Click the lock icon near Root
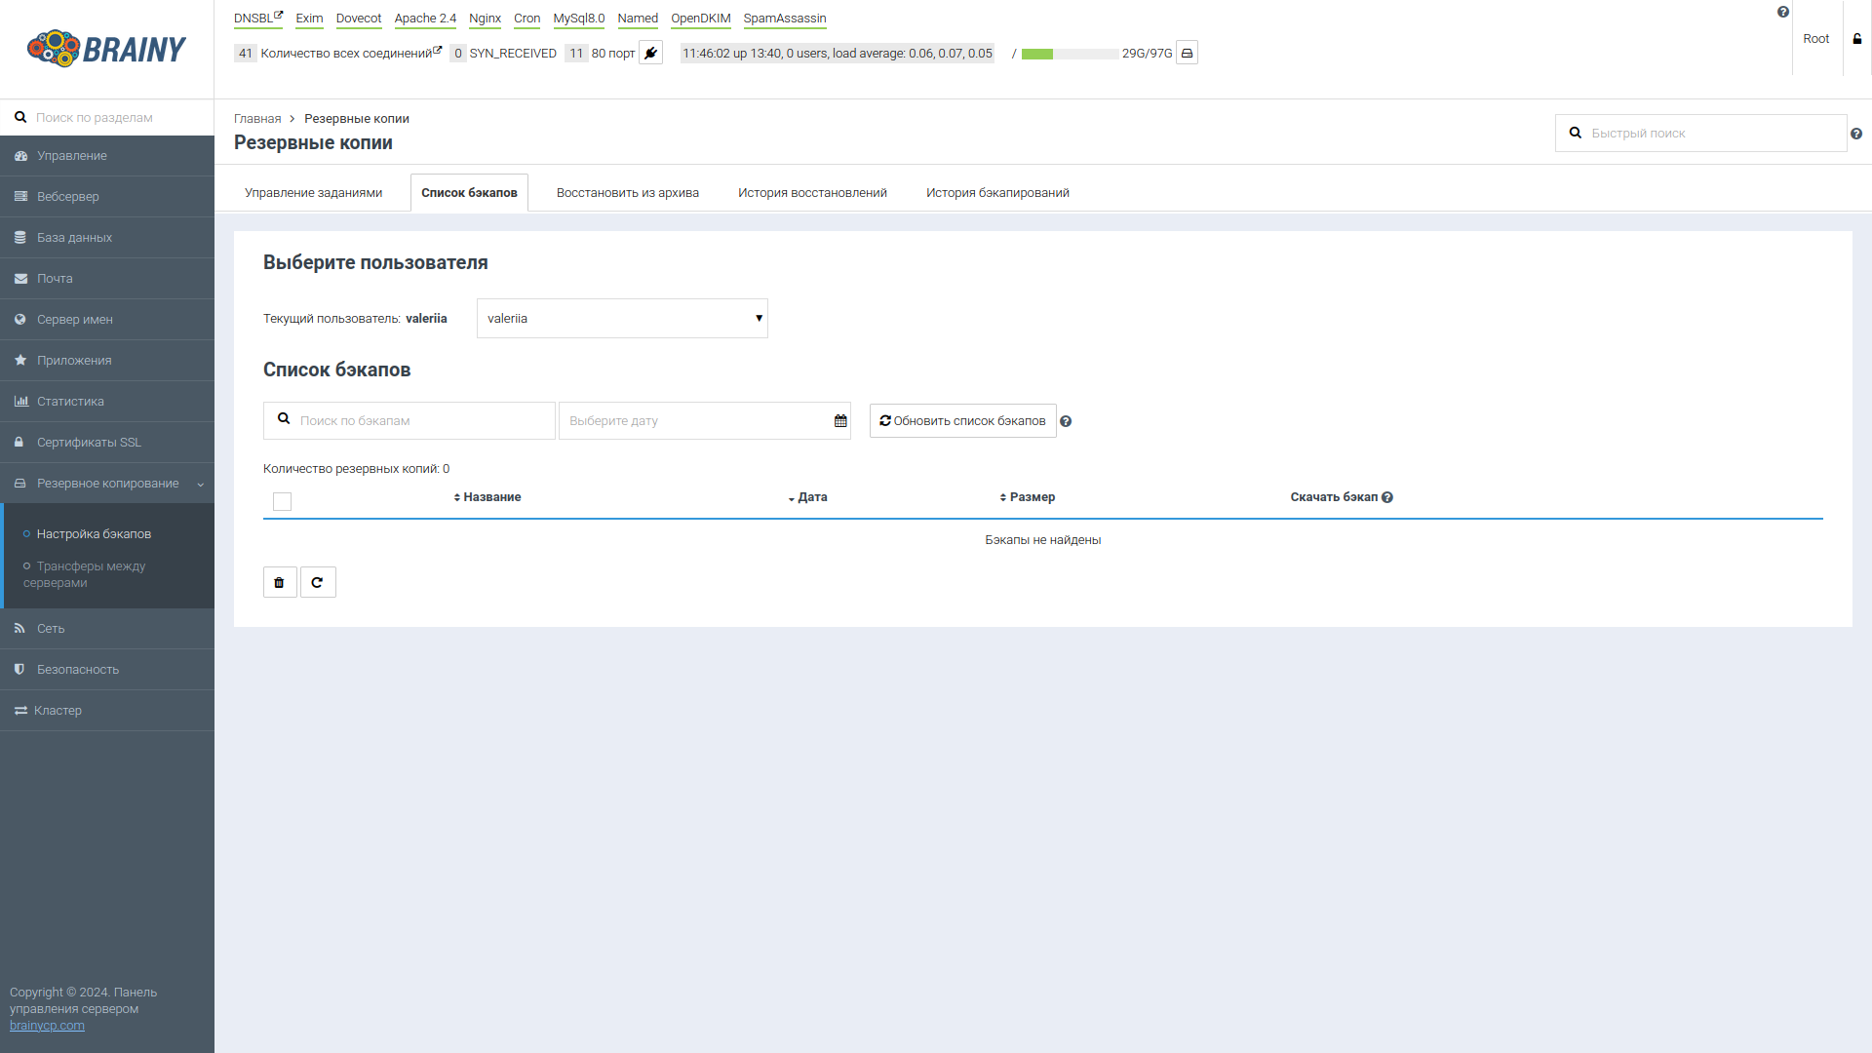Viewport: 1872px width, 1053px height. tap(1855, 39)
